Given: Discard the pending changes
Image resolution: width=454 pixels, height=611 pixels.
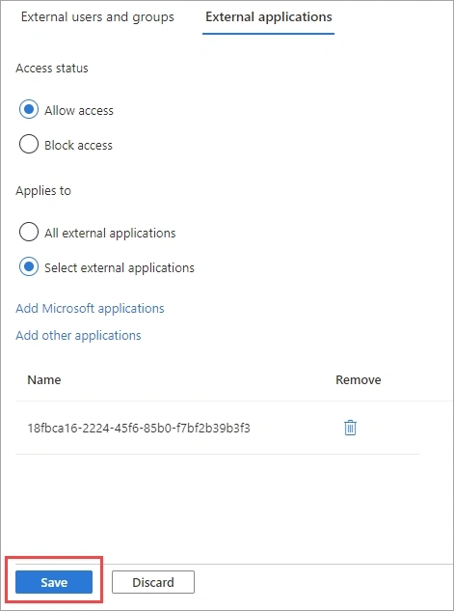Looking at the screenshot, I should pos(153,582).
